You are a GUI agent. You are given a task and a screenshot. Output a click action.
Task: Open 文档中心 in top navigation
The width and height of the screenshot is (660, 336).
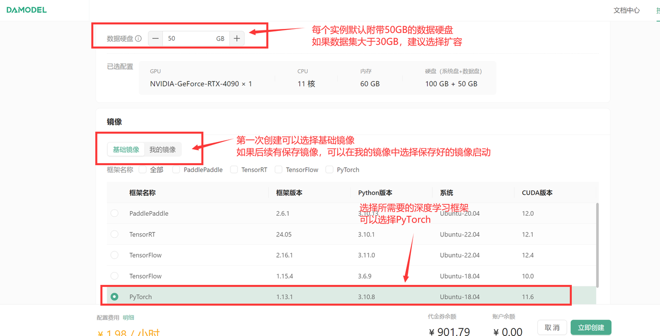tap(626, 10)
